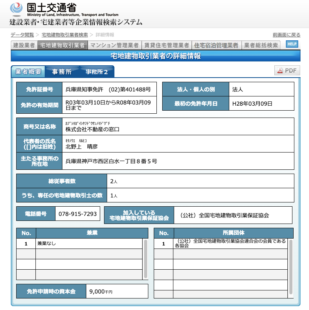Image resolution: width=309 pixels, height=310 pixels.
Task: Click the データ閲覧 breadcrumb link
Action: coord(22,35)
